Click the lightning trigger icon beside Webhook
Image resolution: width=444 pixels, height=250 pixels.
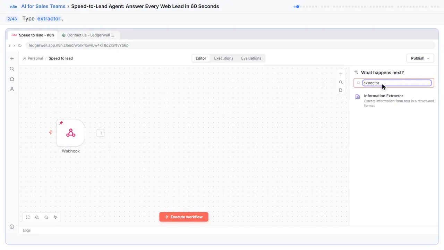pos(51,132)
